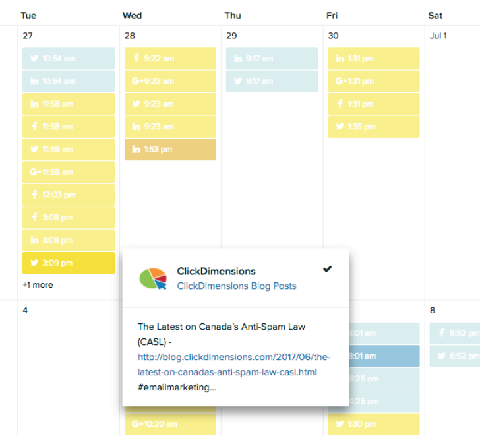Open the Twitter post at 10:54 am Tuesday
Viewport: 480px width, 436px height.
pos(69,59)
